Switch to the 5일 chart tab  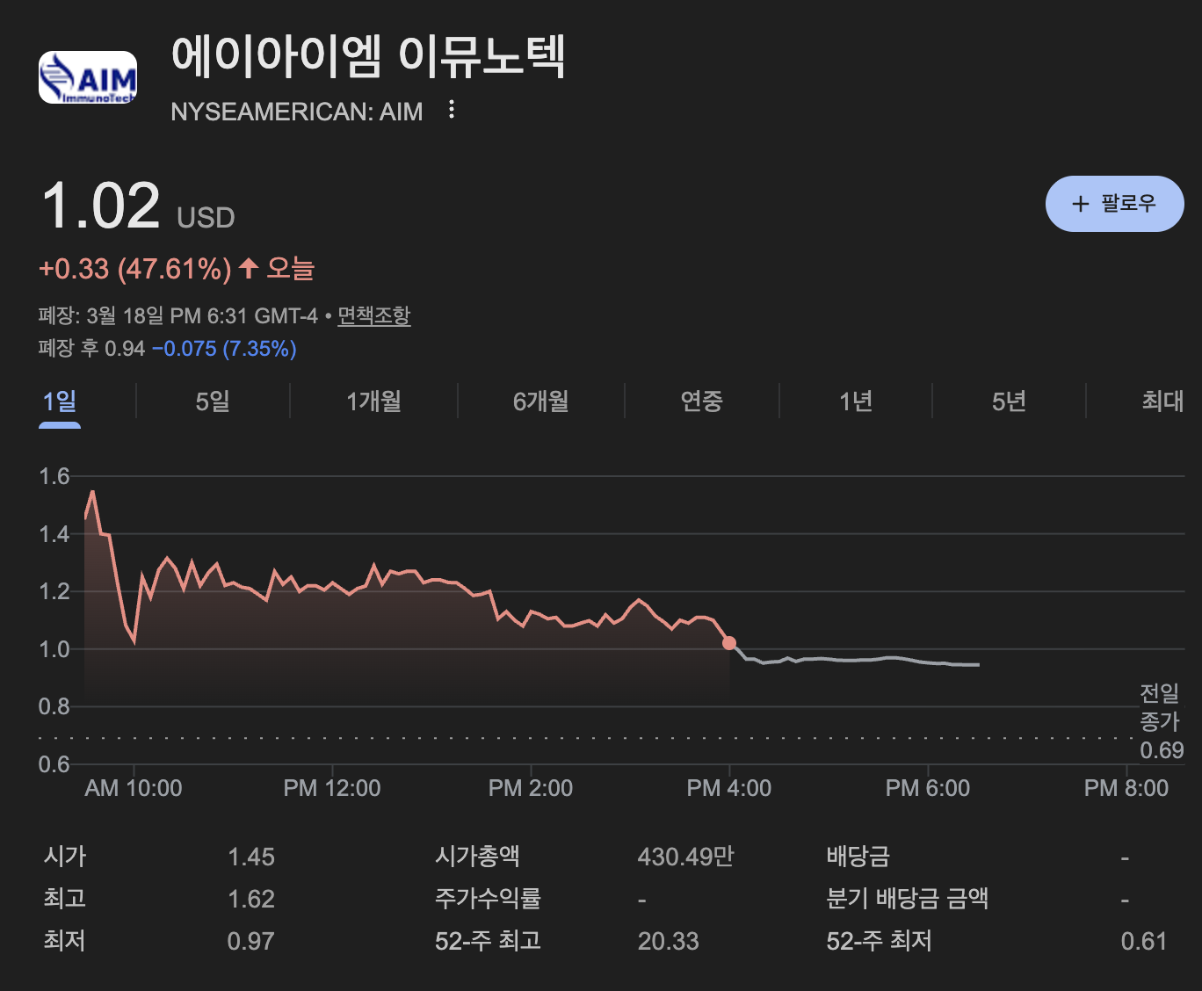pyautogui.click(x=213, y=401)
